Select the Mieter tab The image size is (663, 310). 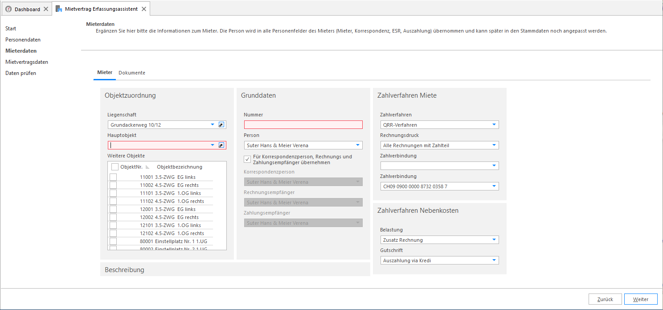pos(105,72)
